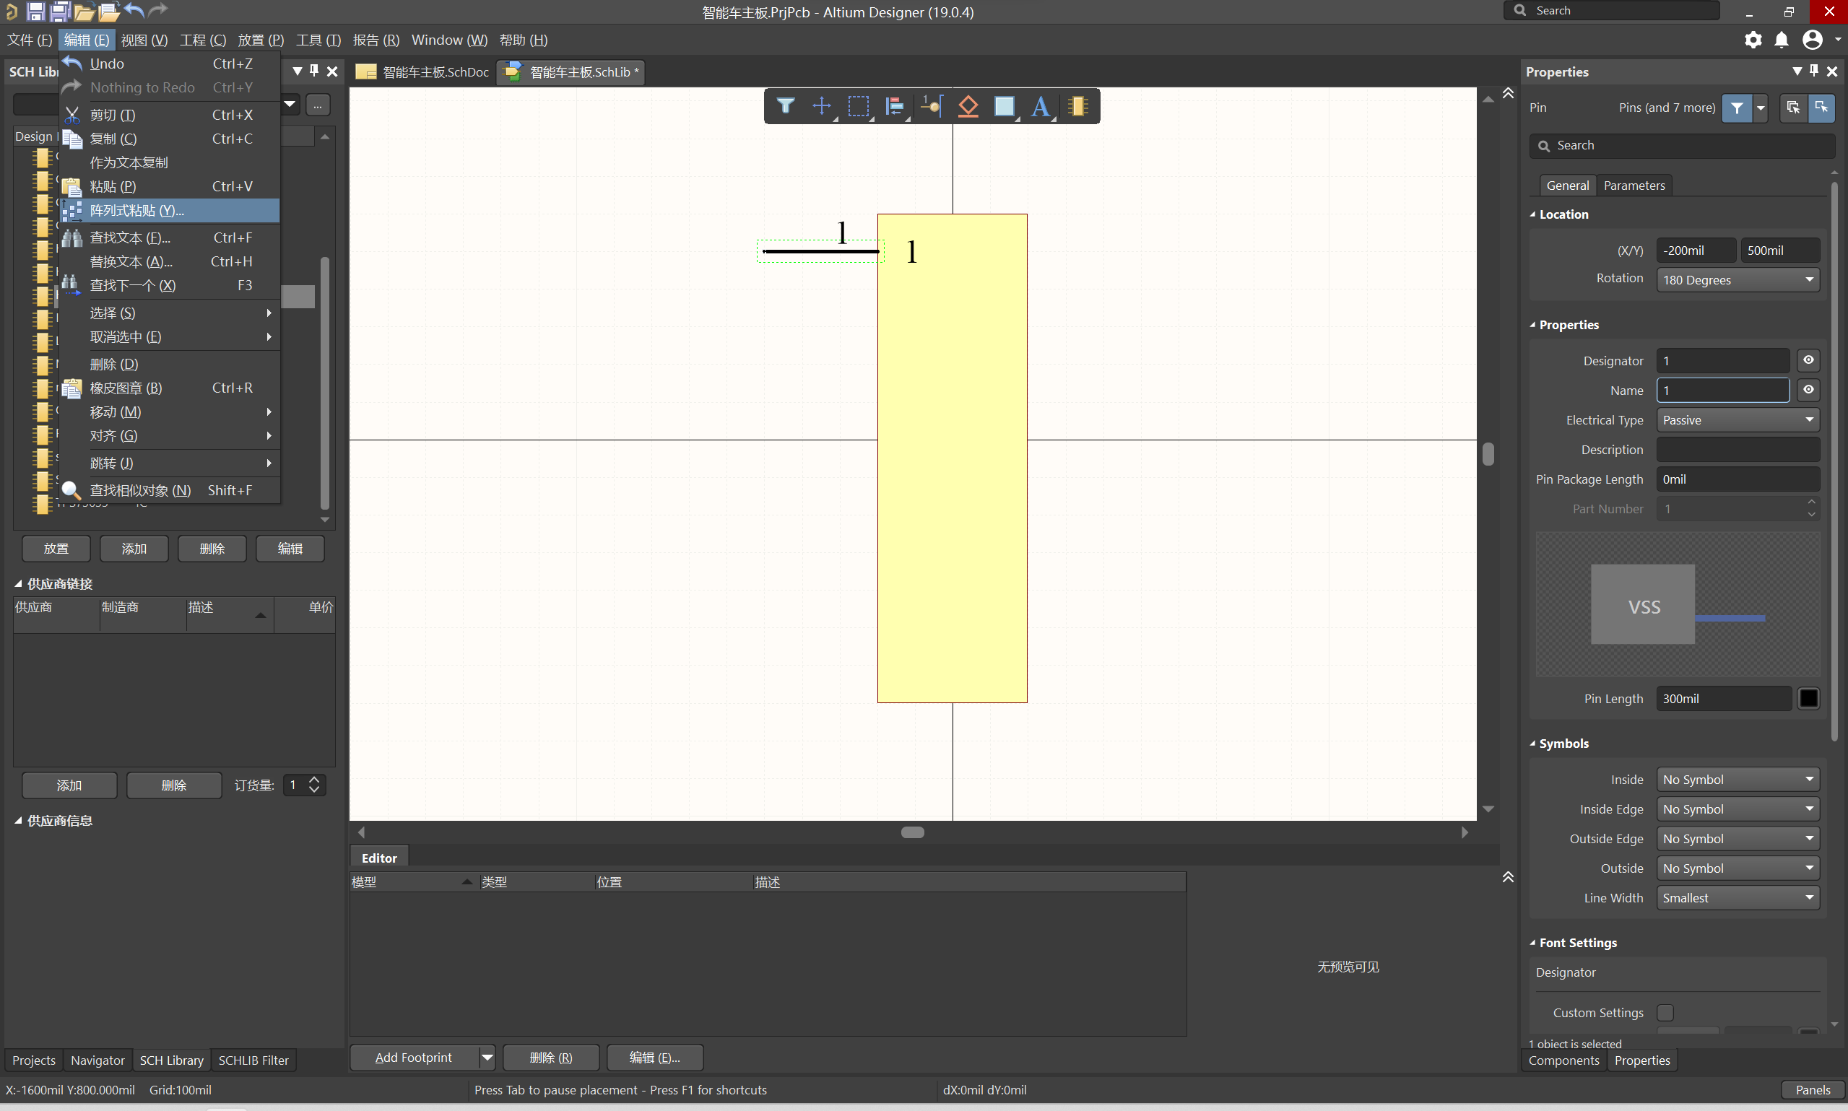
Task: Switch to the Parameters tab
Action: 1634,186
